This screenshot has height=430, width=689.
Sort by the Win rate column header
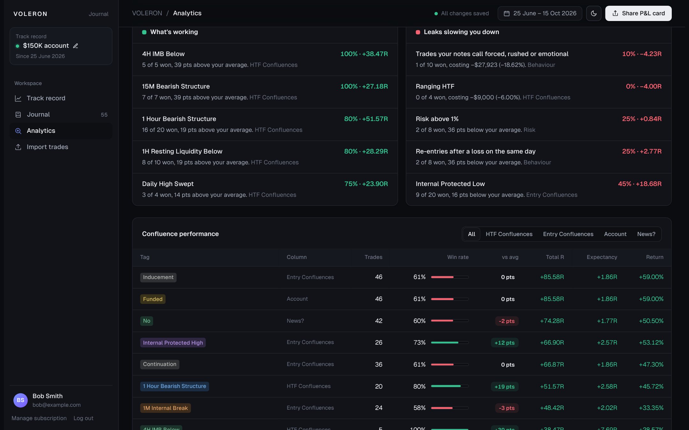click(458, 257)
